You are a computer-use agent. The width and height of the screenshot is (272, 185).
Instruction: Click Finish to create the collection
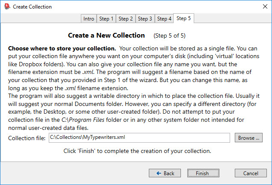click(203, 173)
